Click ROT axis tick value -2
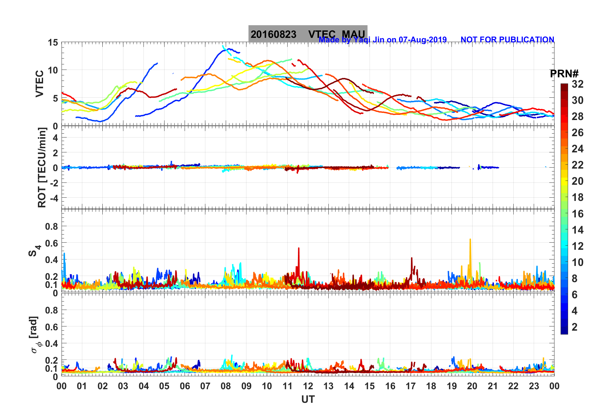The image size is (616, 418). (54, 183)
